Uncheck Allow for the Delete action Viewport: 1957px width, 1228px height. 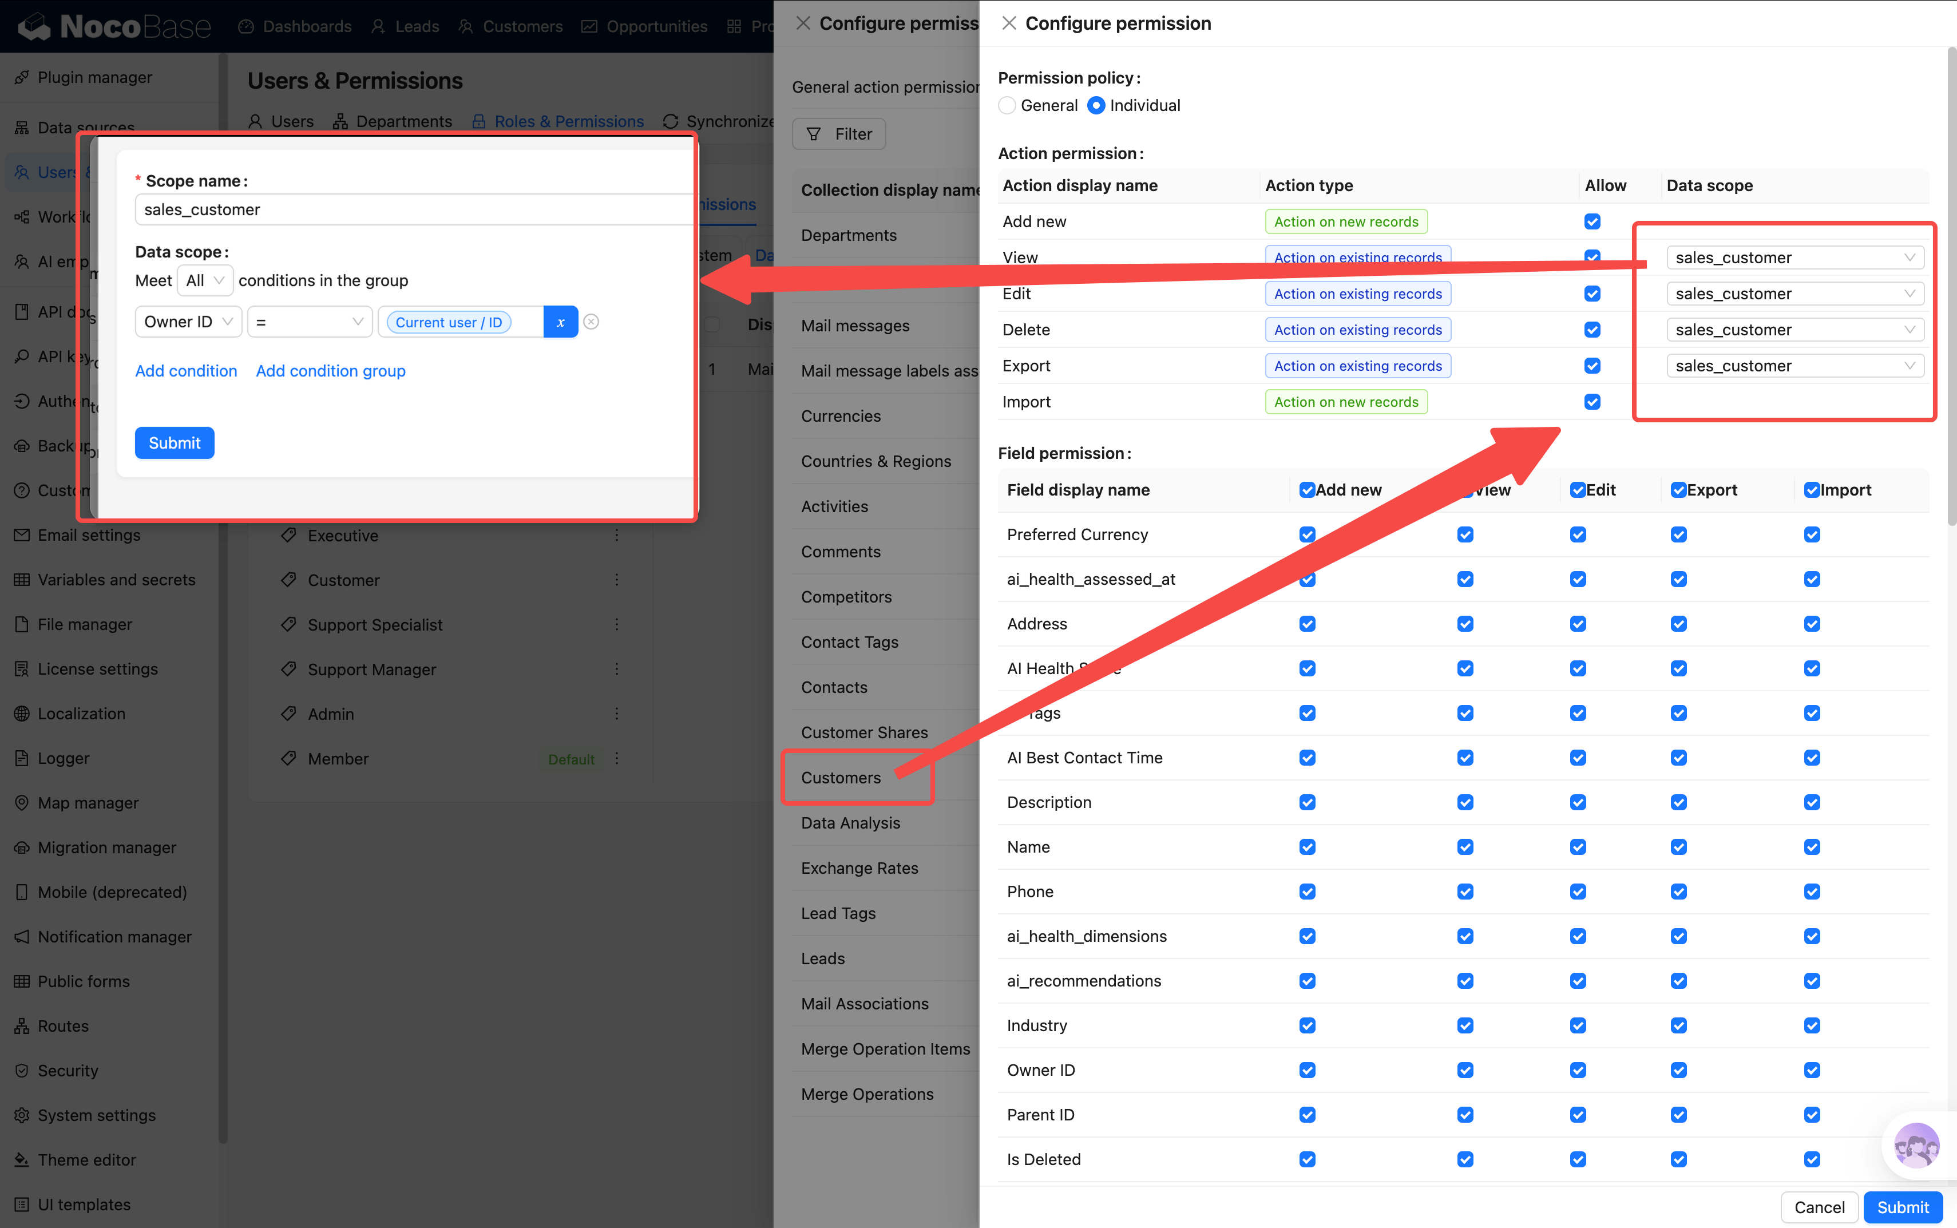tap(1591, 330)
